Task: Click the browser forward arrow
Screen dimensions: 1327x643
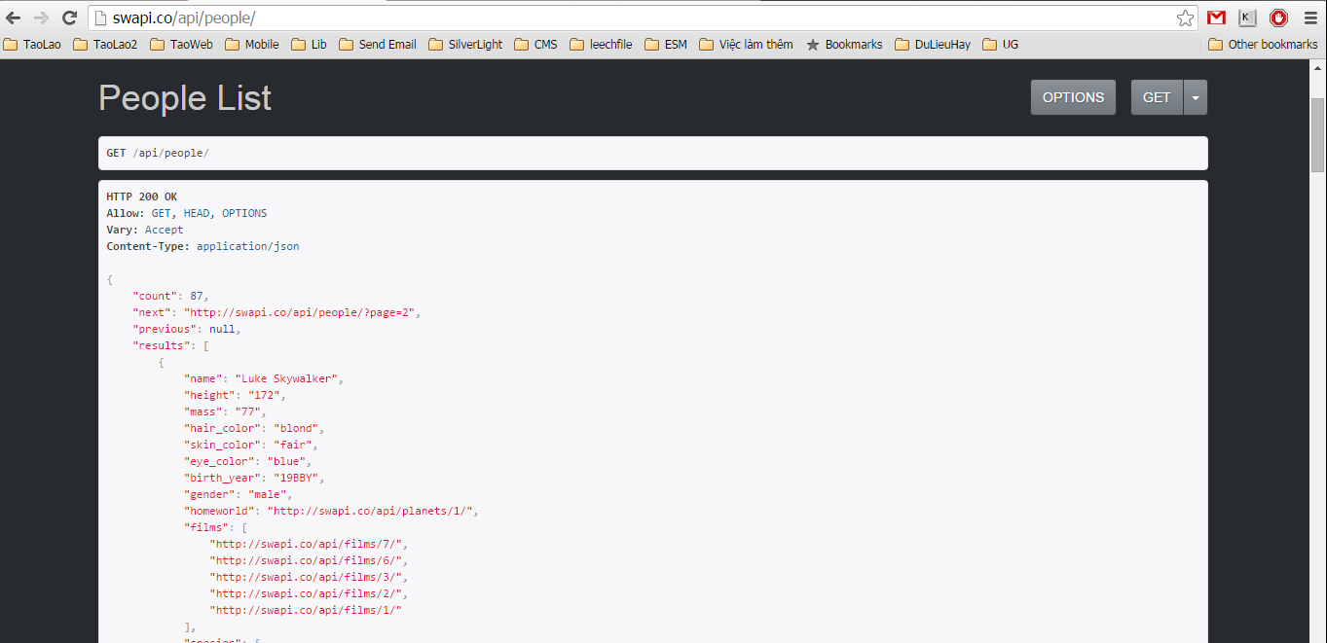Action: click(x=41, y=18)
